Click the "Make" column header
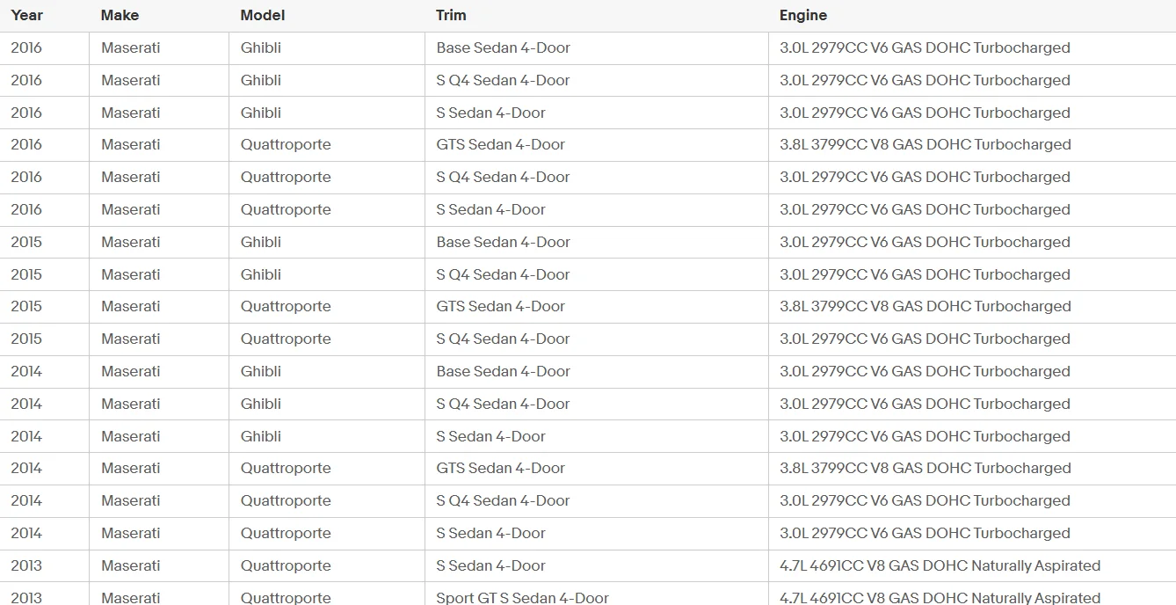Viewport: 1176px width, 605px height. click(x=120, y=15)
